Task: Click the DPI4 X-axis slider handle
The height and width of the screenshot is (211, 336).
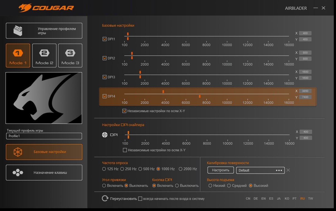Action: [x=163, y=92]
